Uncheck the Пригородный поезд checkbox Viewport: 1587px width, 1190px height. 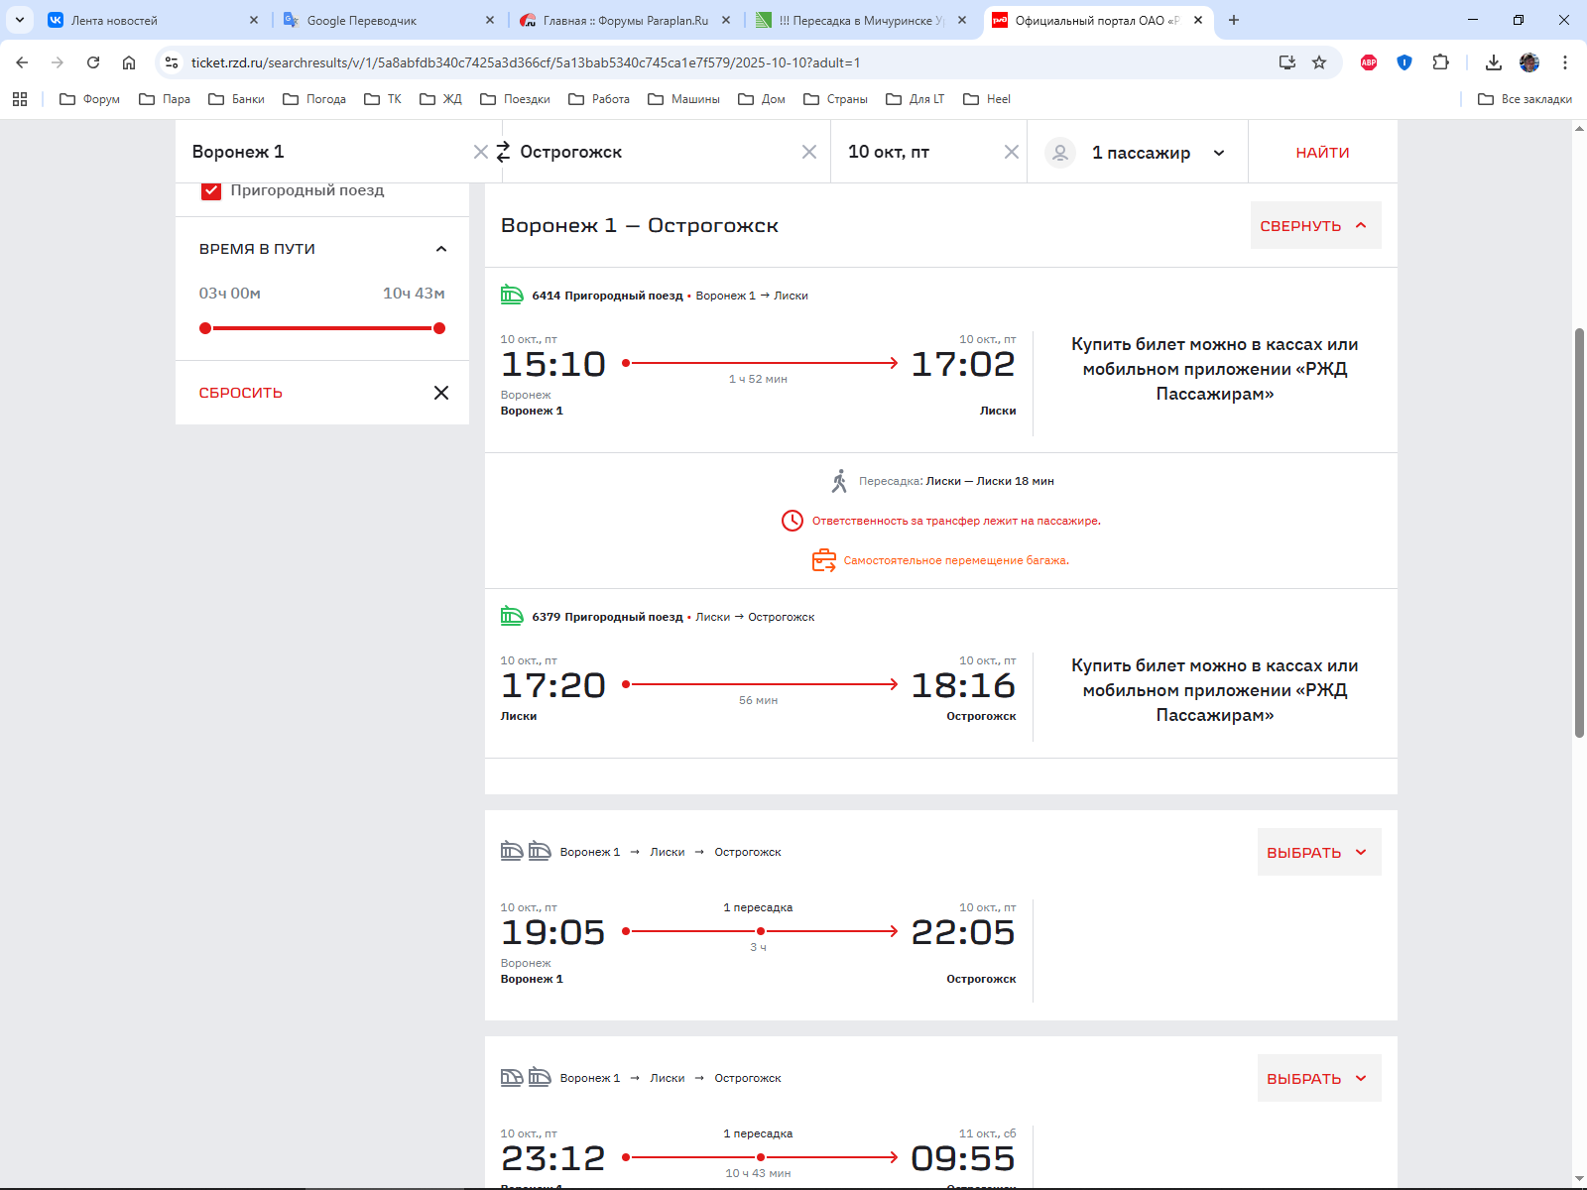tap(211, 190)
